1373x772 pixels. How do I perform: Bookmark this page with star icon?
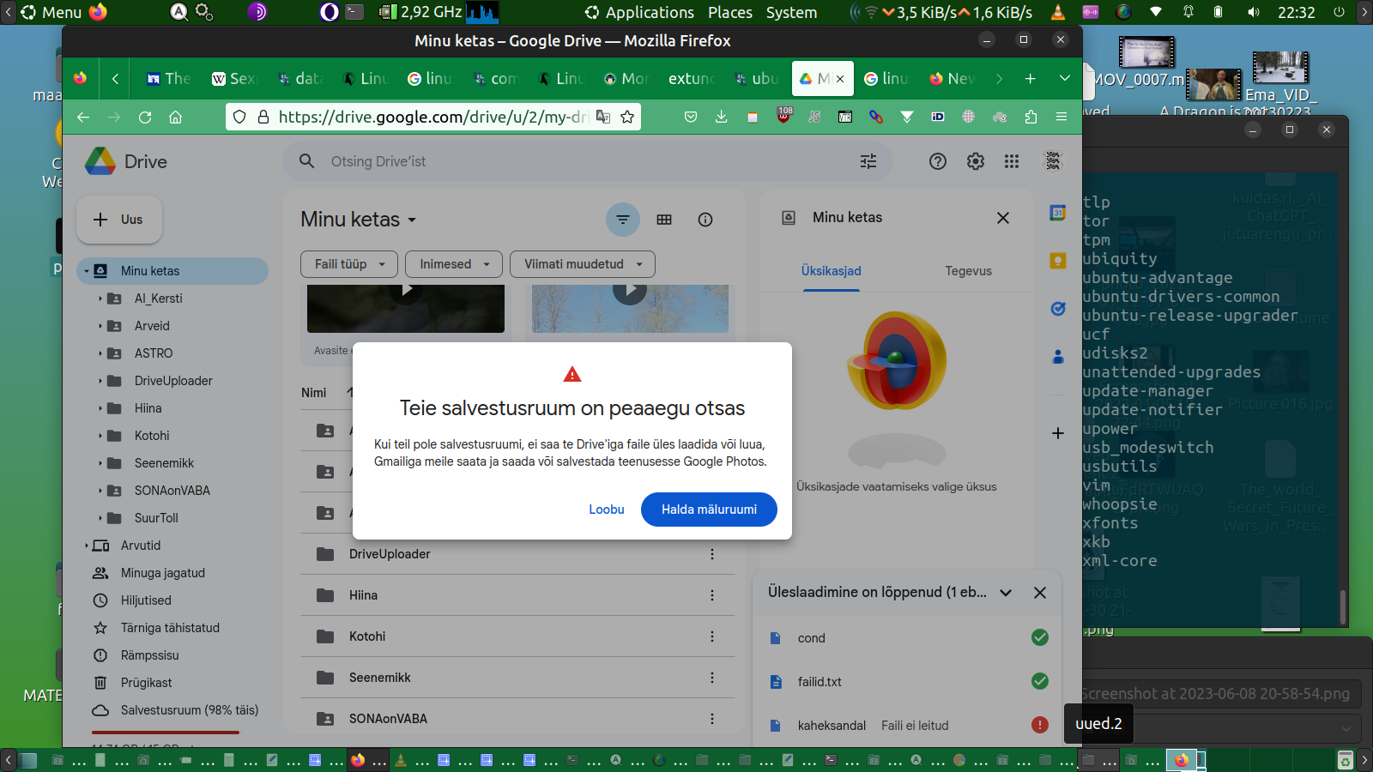627,117
